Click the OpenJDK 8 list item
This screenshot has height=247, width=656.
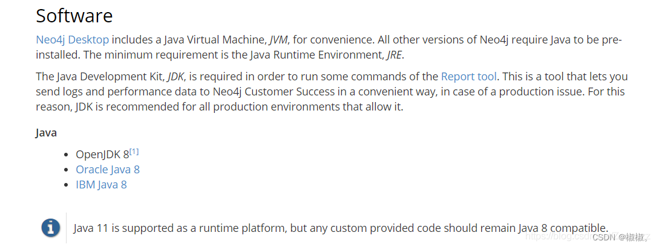[x=102, y=155]
